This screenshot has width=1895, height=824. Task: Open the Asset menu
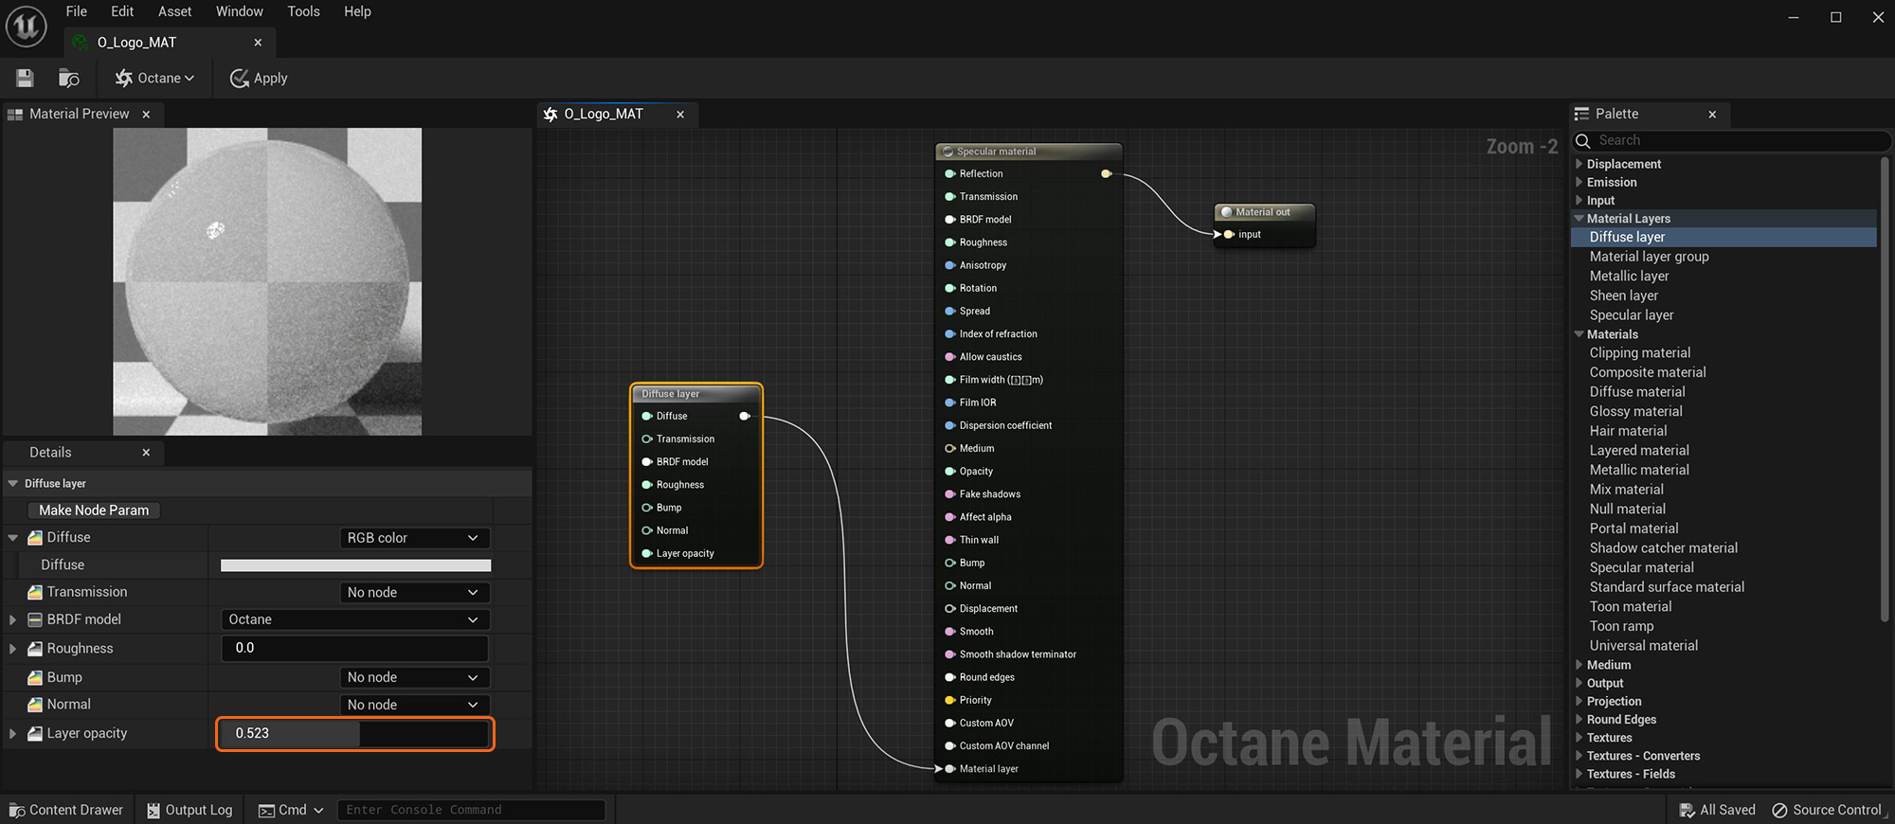[174, 11]
